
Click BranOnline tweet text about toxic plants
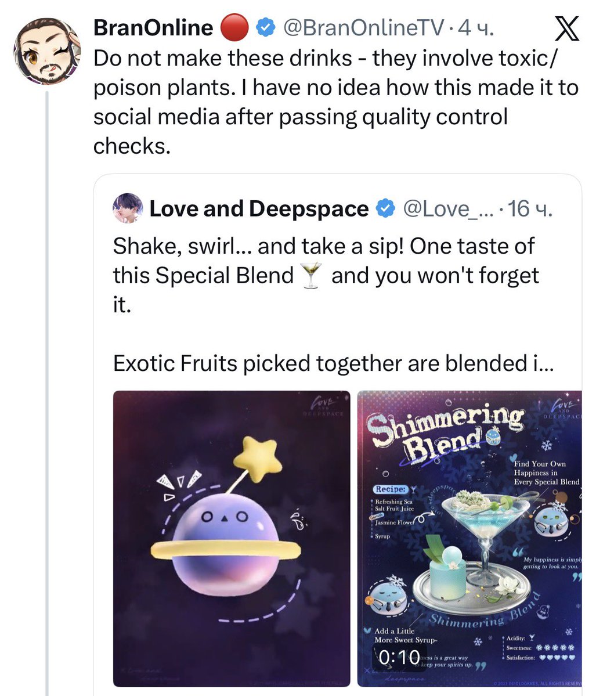click(336, 102)
